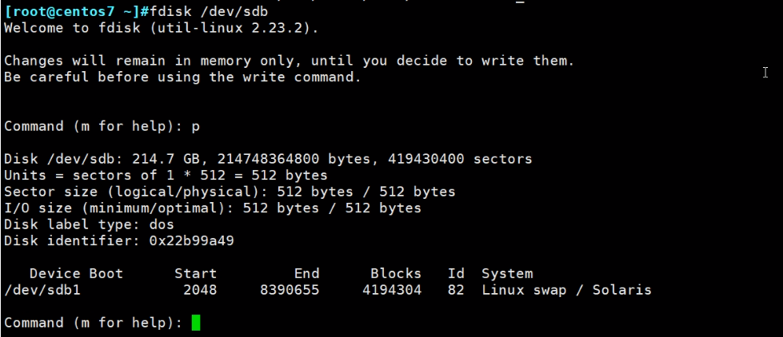Click the 'Be careful before using' warning line

point(182,77)
